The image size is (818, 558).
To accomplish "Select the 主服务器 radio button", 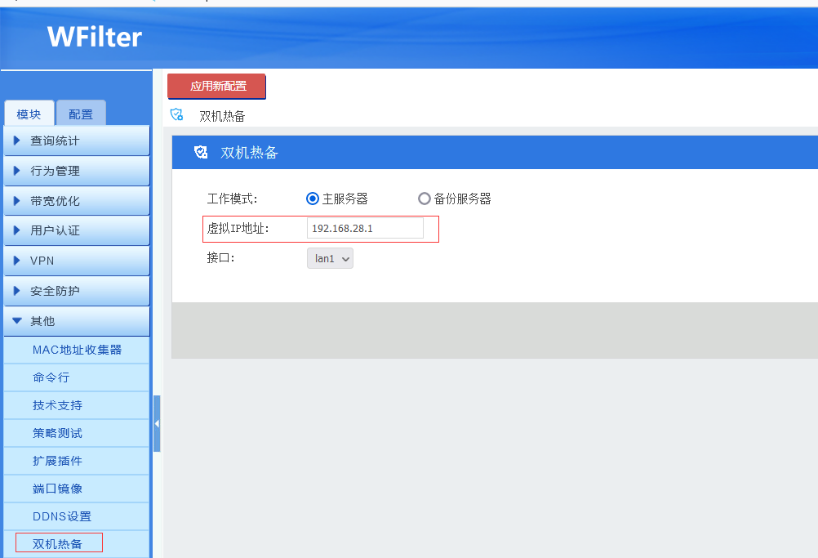I will (312, 199).
